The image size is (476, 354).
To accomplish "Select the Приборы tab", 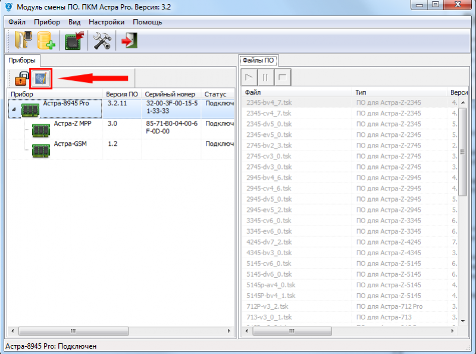I will click(22, 60).
